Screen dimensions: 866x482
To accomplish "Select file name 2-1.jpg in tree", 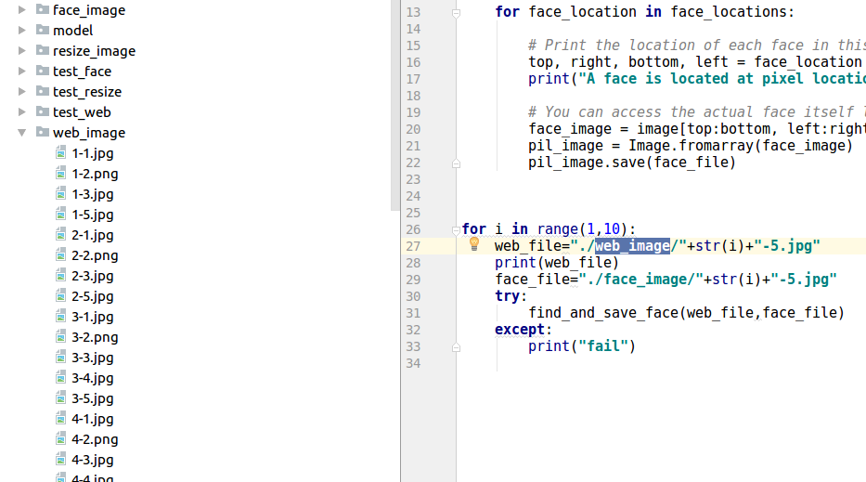I will (92, 236).
